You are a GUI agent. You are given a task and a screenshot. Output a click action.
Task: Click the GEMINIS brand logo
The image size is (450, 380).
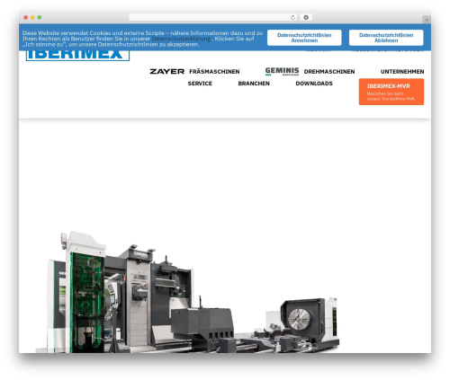282,71
